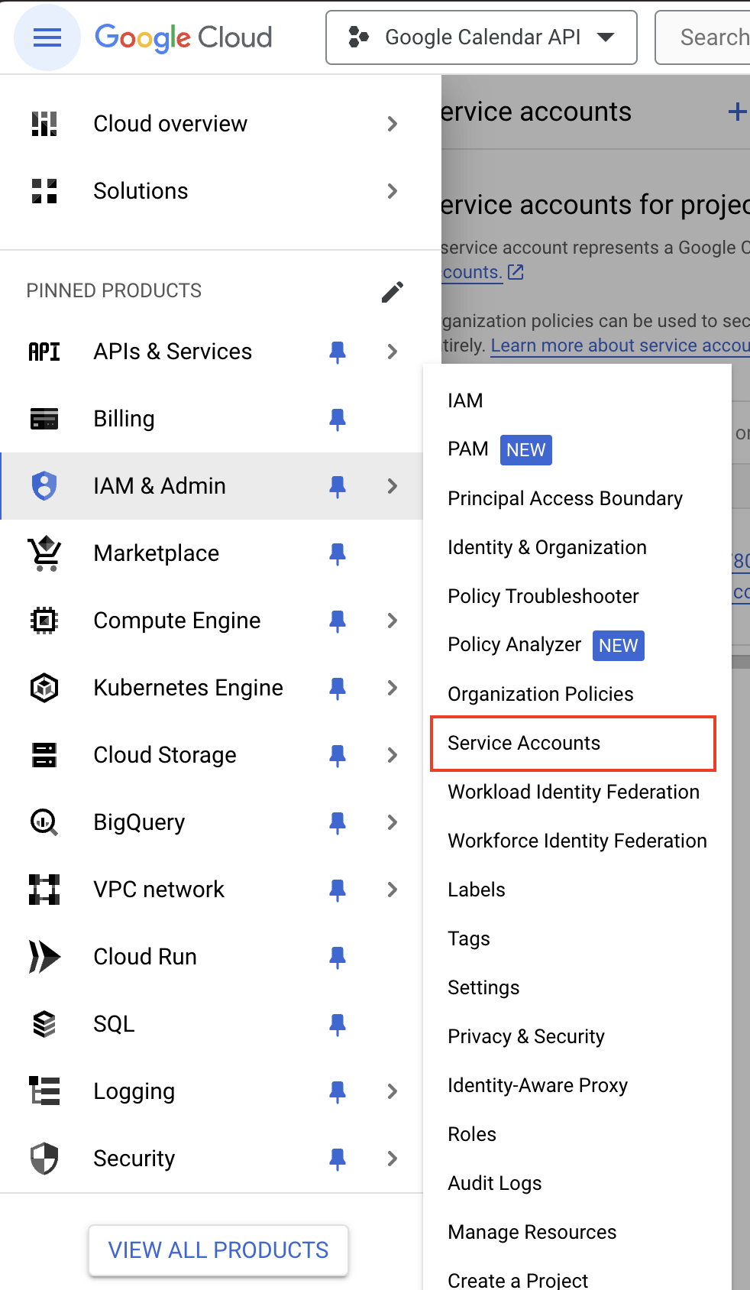Click the Logging list icon
This screenshot has width=750, height=1290.
point(44,1091)
